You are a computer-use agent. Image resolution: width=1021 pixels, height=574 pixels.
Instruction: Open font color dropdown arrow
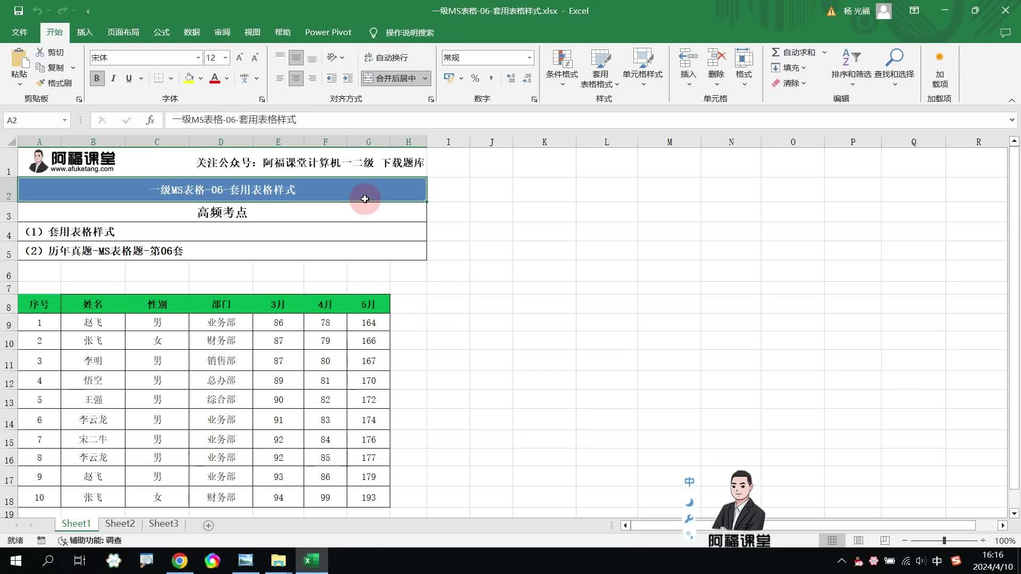point(227,78)
